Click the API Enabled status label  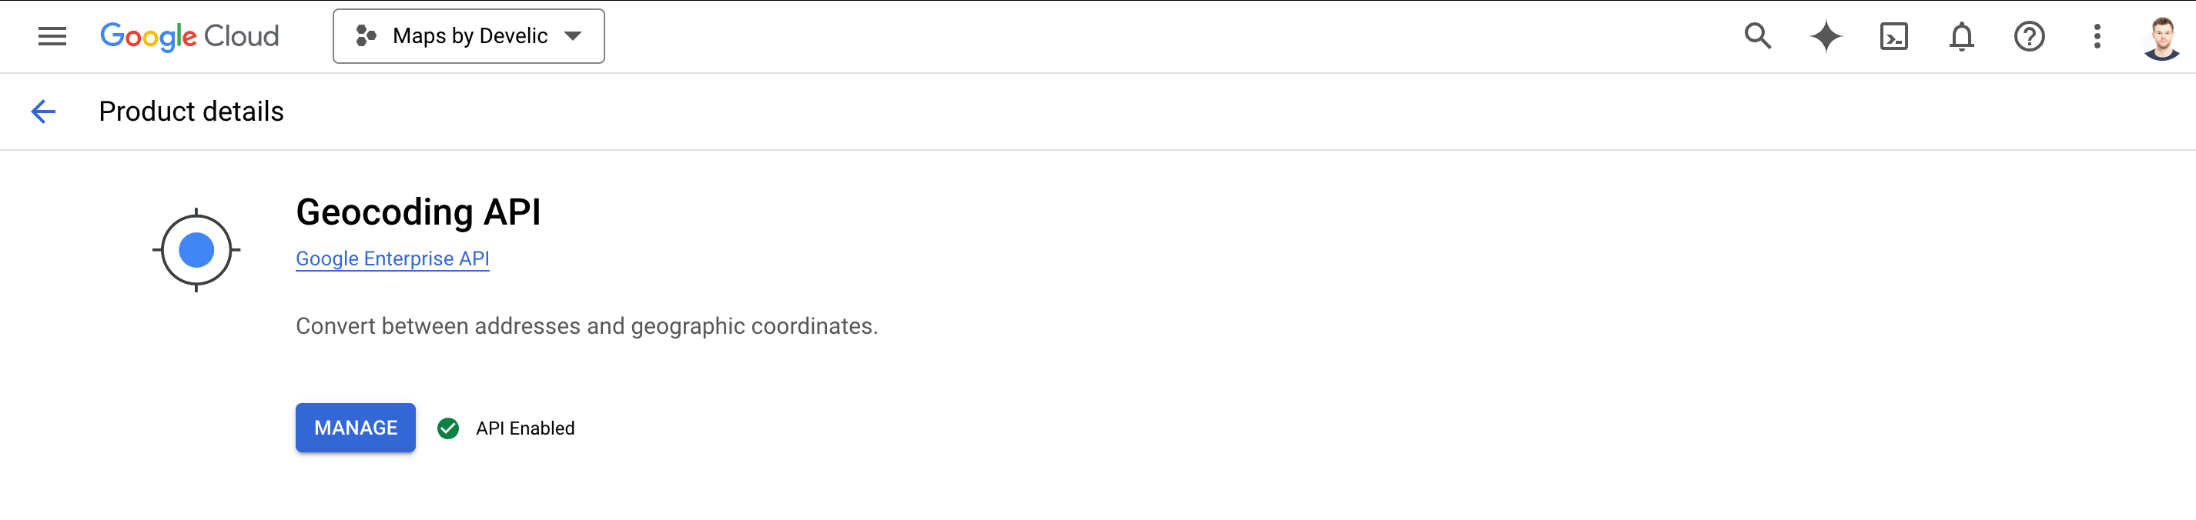(x=526, y=428)
